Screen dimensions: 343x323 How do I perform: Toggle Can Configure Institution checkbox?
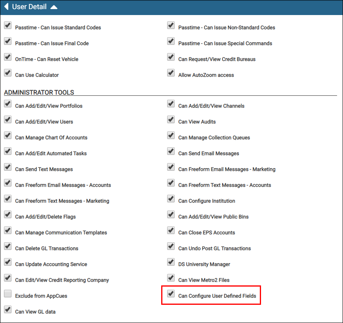tap(171, 199)
